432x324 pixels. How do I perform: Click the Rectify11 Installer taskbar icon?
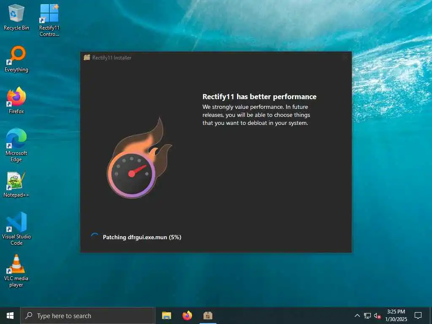[x=208, y=316]
